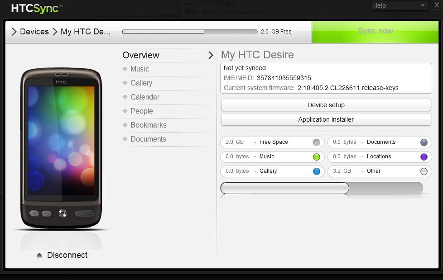Open the Music sync section
The width and height of the screenshot is (443, 280).
tap(168, 69)
